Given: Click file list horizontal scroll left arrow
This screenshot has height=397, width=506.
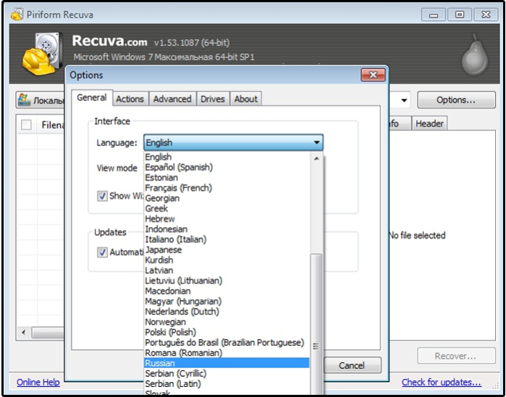Looking at the screenshot, I should [24, 332].
